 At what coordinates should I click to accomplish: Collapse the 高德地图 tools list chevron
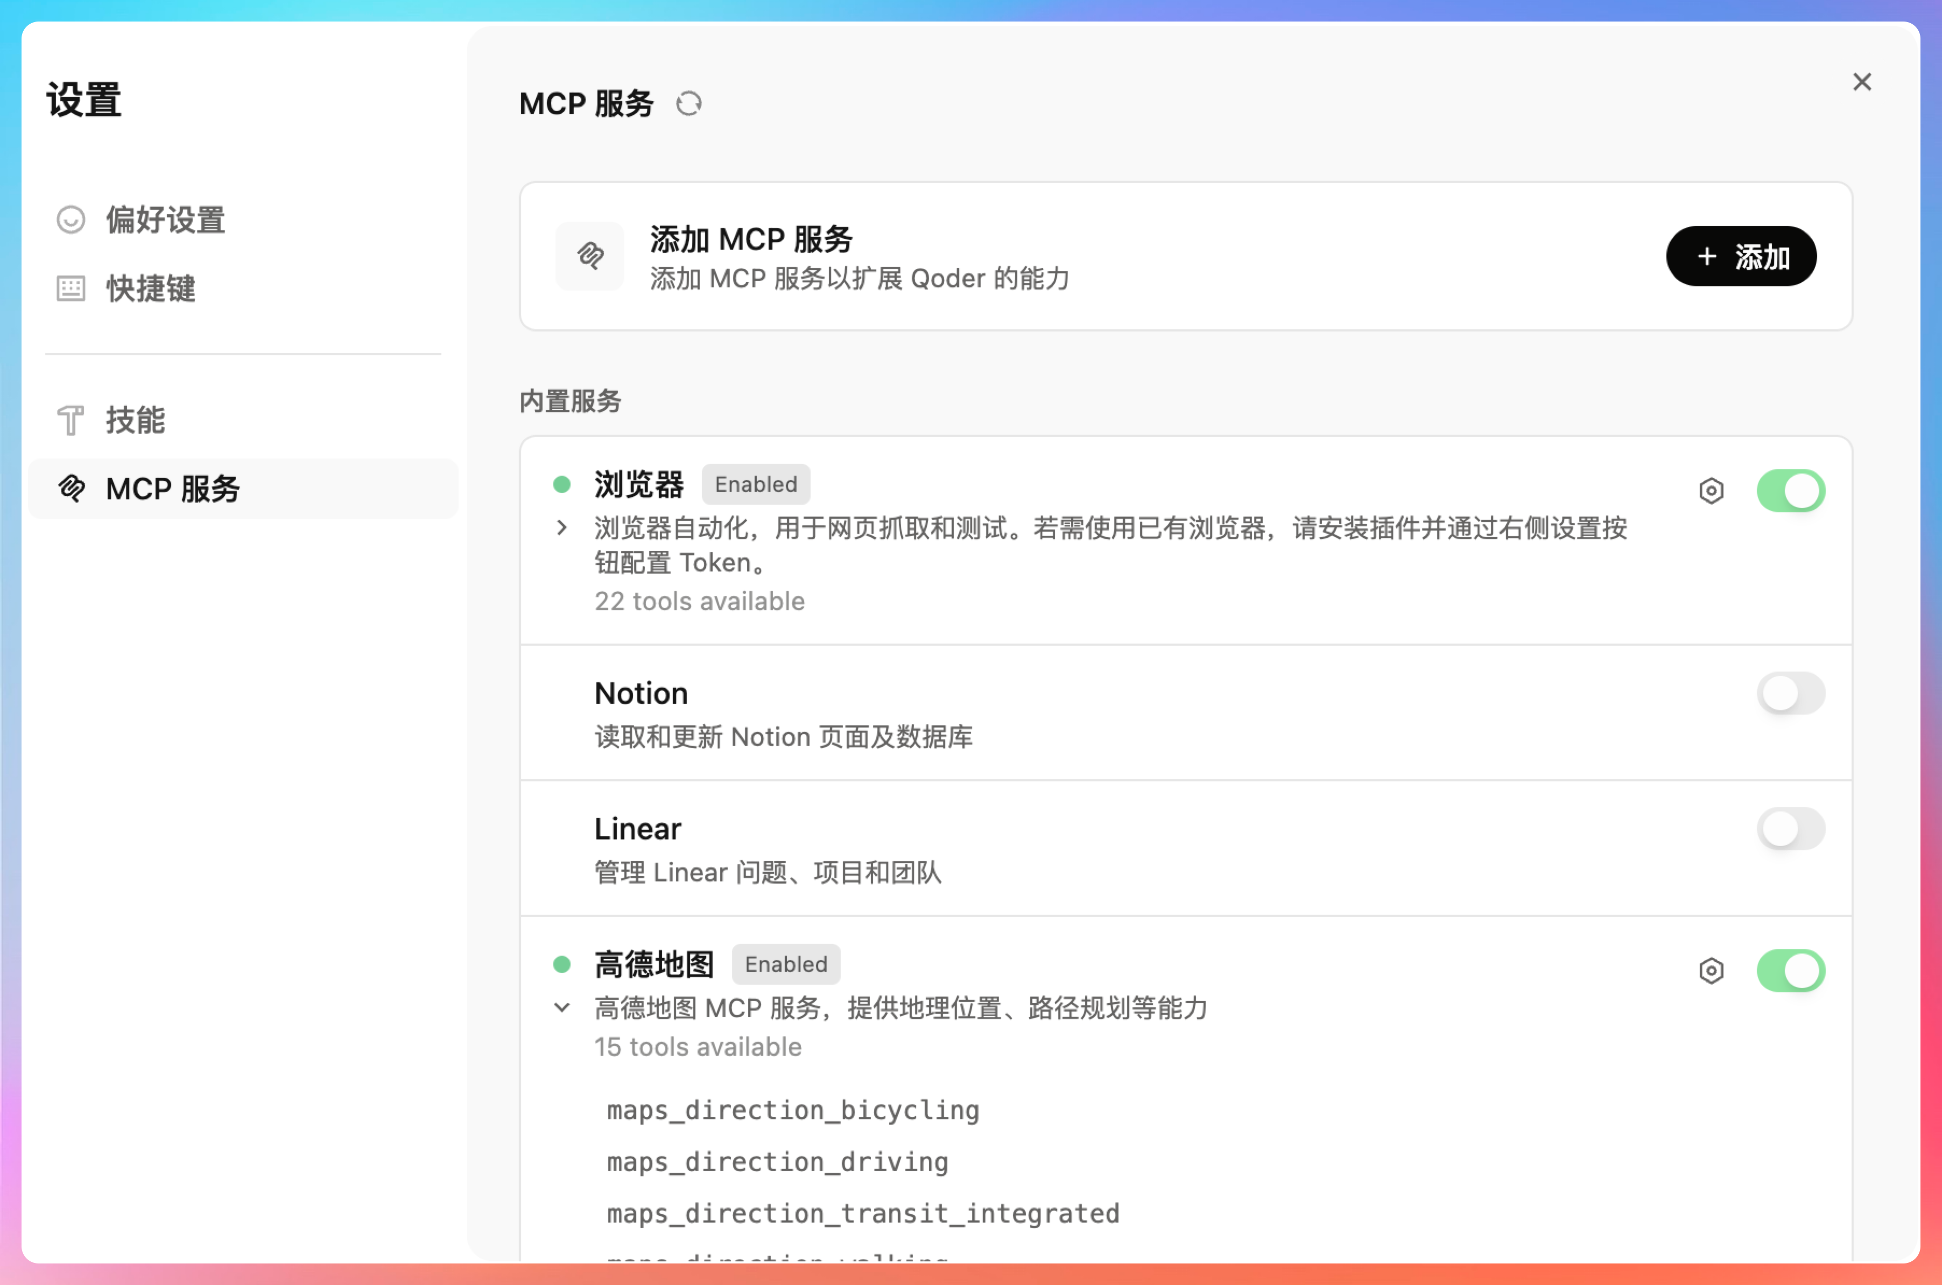[561, 1007]
